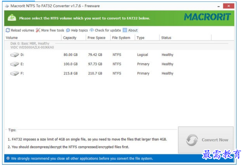Image resolution: width=244 pixels, height=165 pixels.
Task: Click the More free tools wrench icon
Action: (x=38, y=30)
